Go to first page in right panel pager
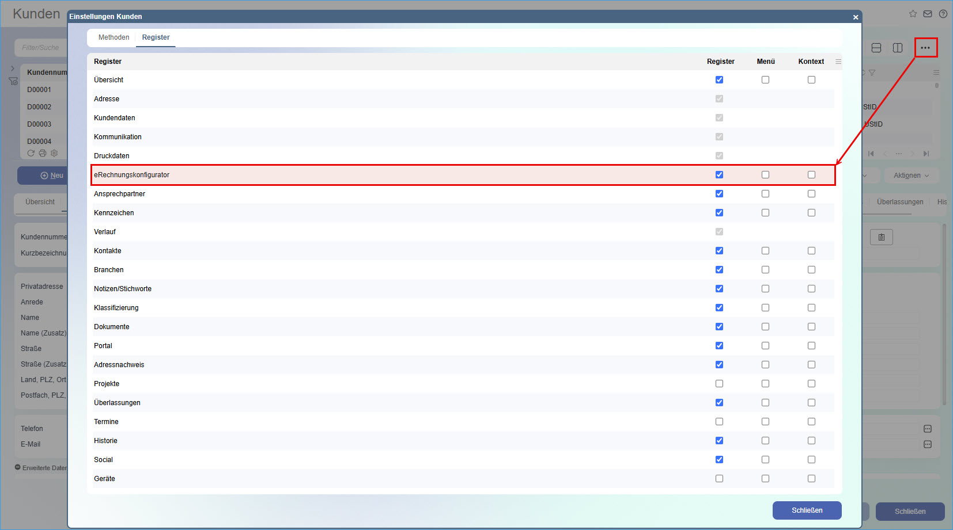Screen dimensions: 953x530 [871, 154]
